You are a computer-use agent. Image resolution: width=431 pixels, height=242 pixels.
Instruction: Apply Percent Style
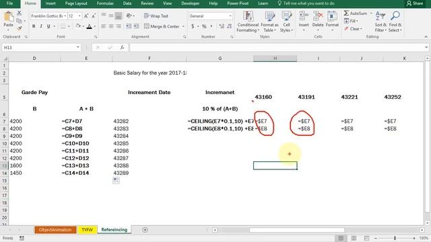point(204,26)
